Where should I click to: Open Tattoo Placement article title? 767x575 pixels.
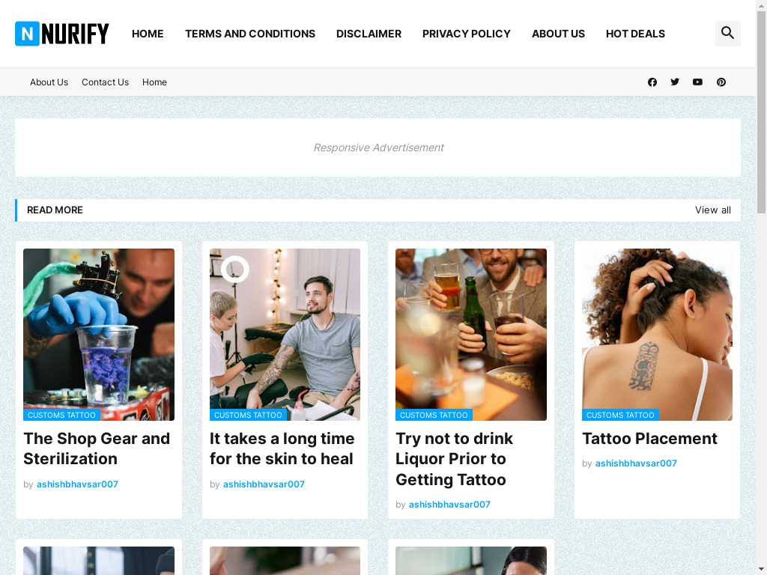coord(649,439)
